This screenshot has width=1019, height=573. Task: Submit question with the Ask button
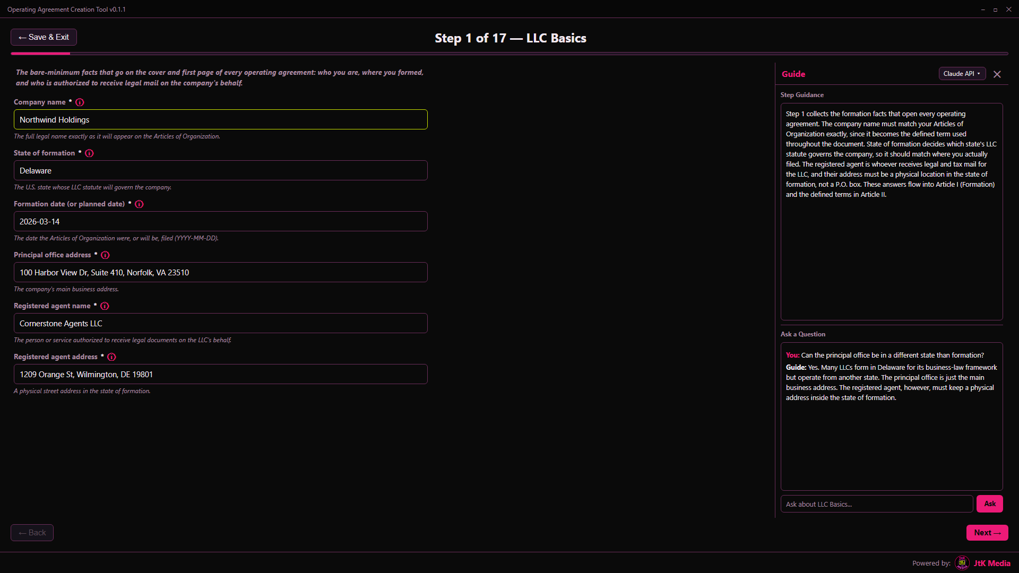[x=990, y=504]
